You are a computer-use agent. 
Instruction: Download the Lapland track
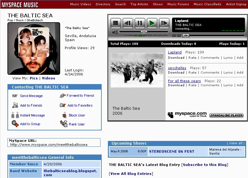tap(176, 58)
